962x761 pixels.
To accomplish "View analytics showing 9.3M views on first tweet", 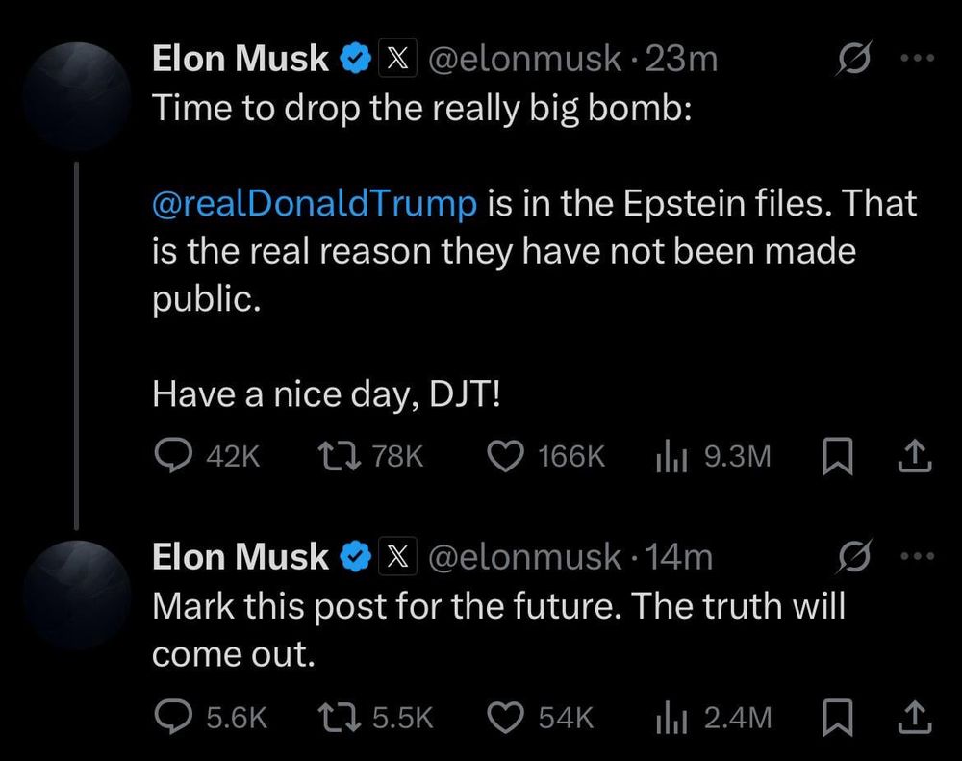I will pyautogui.click(x=669, y=456).
